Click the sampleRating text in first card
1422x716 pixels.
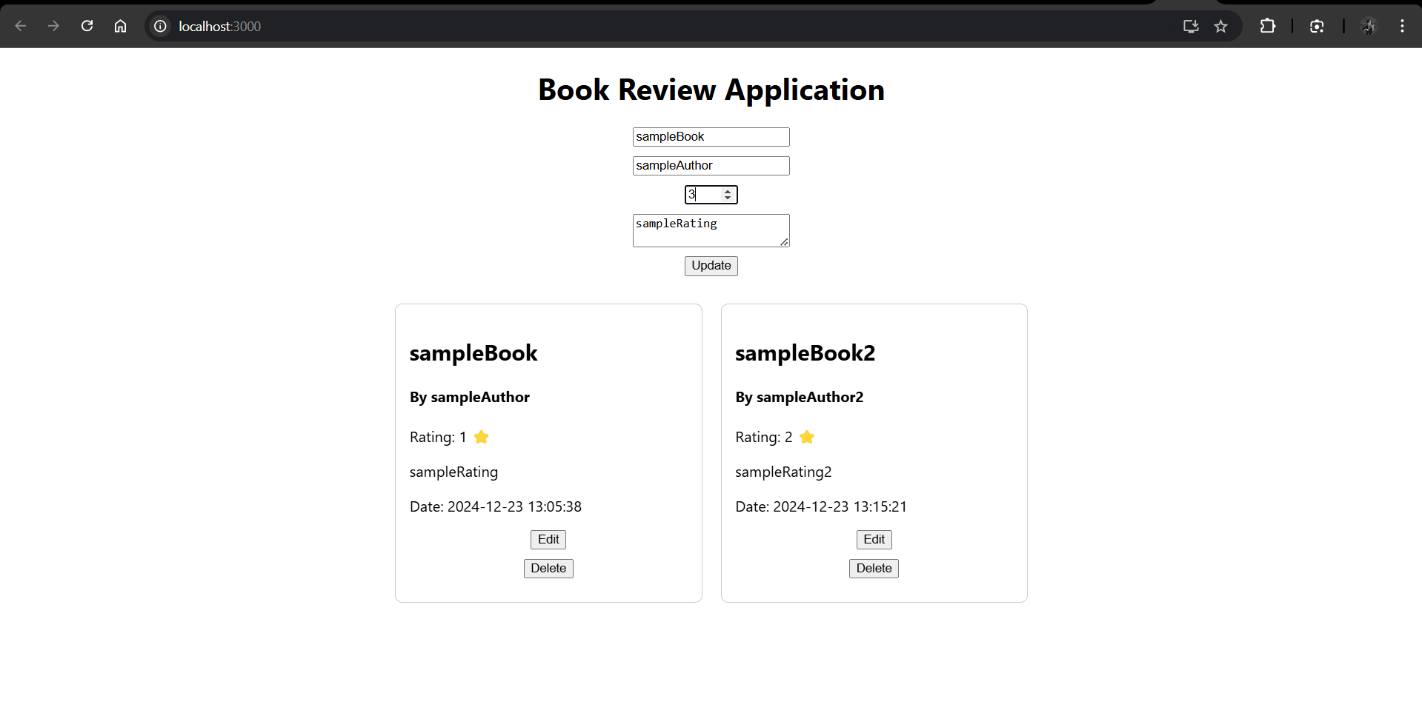(453, 472)
